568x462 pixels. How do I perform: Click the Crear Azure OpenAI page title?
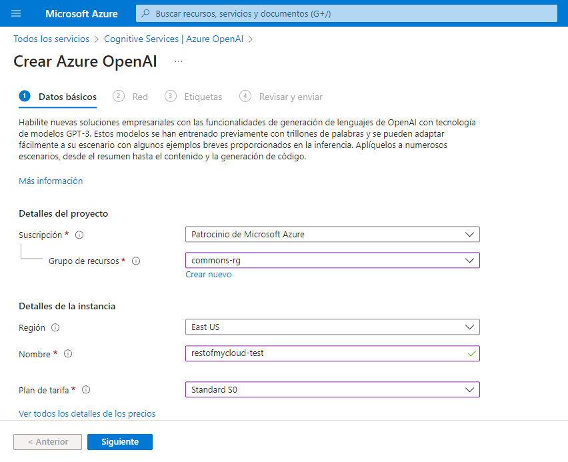tap(85, 61)
